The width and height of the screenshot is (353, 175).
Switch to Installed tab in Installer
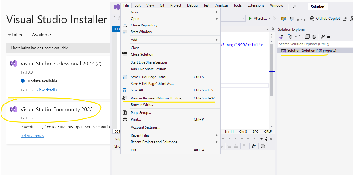click(15, 35)
